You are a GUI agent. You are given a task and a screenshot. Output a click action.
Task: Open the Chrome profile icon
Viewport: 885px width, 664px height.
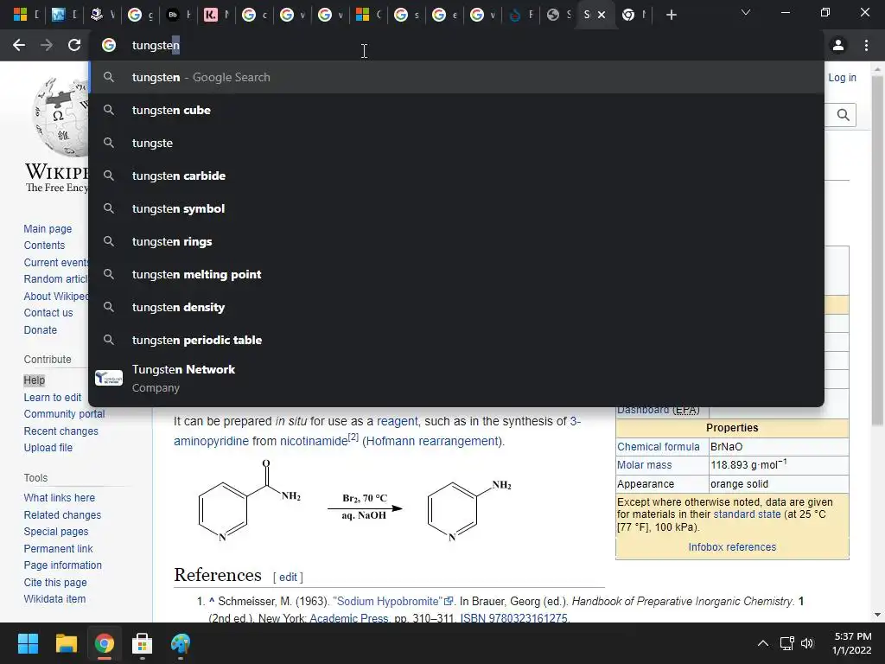pos(838,45)
